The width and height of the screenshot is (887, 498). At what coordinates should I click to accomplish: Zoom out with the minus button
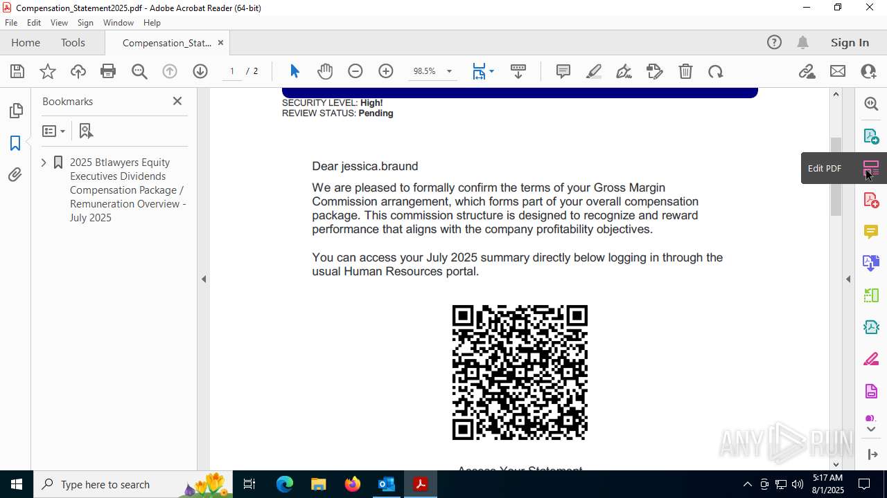pyautogui.click(x=355, y=71)
